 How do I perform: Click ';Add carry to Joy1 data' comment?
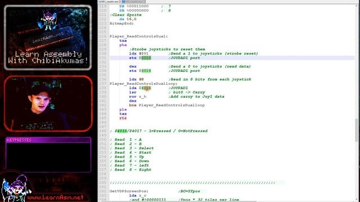[196, 97]
